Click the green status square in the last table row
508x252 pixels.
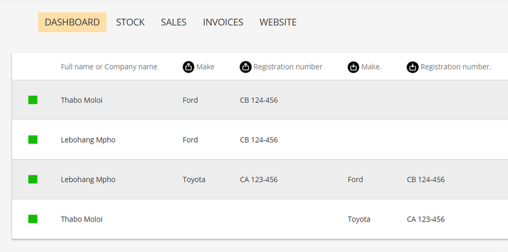pyautogui.click(x=33, y=219)
